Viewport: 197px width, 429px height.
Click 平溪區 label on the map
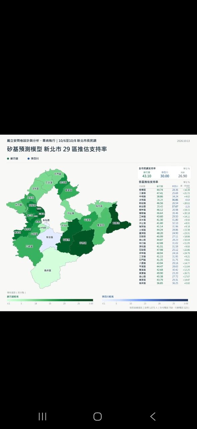[x=87, y=220]
